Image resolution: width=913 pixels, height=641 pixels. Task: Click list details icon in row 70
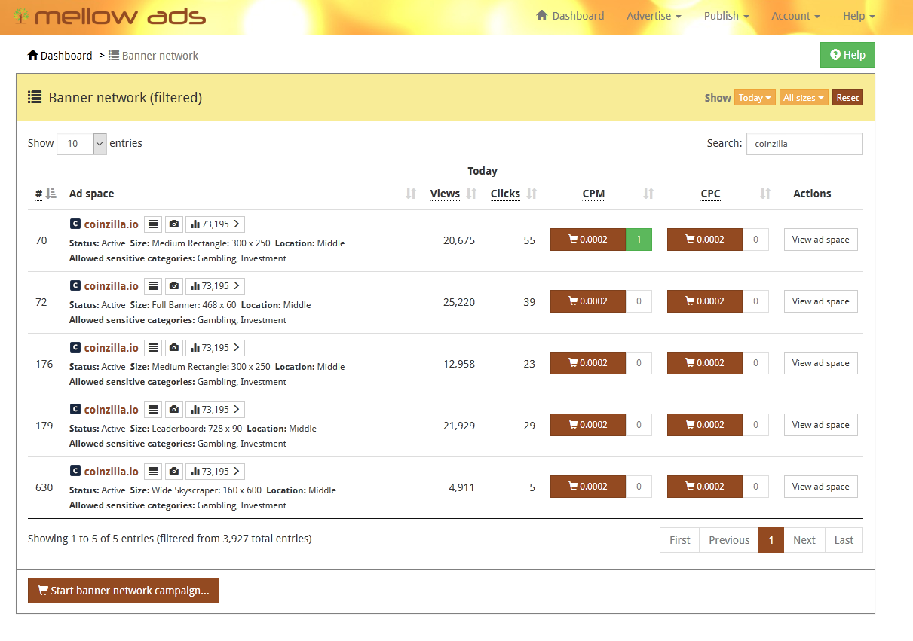(x=153, y=224)
